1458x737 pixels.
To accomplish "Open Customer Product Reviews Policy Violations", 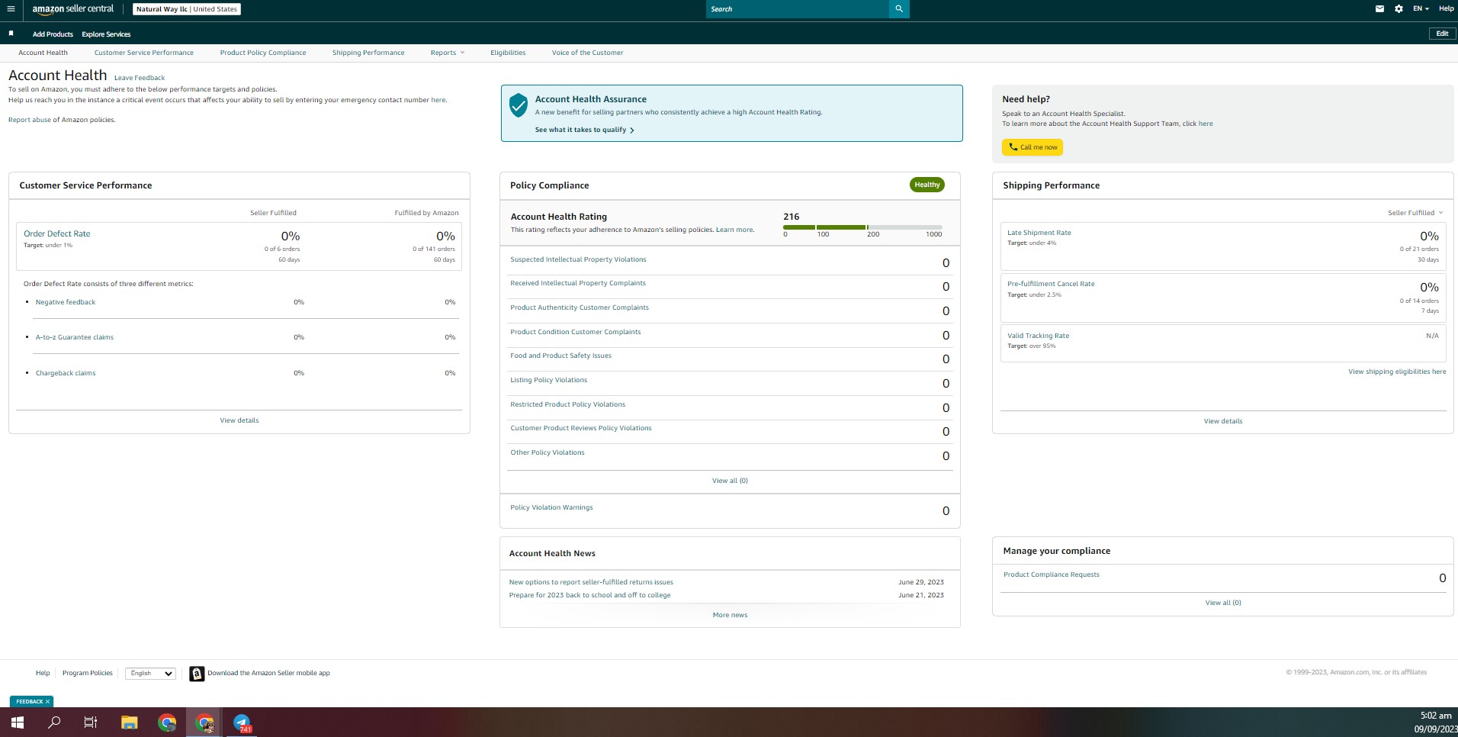I will (x=581, y=428).
